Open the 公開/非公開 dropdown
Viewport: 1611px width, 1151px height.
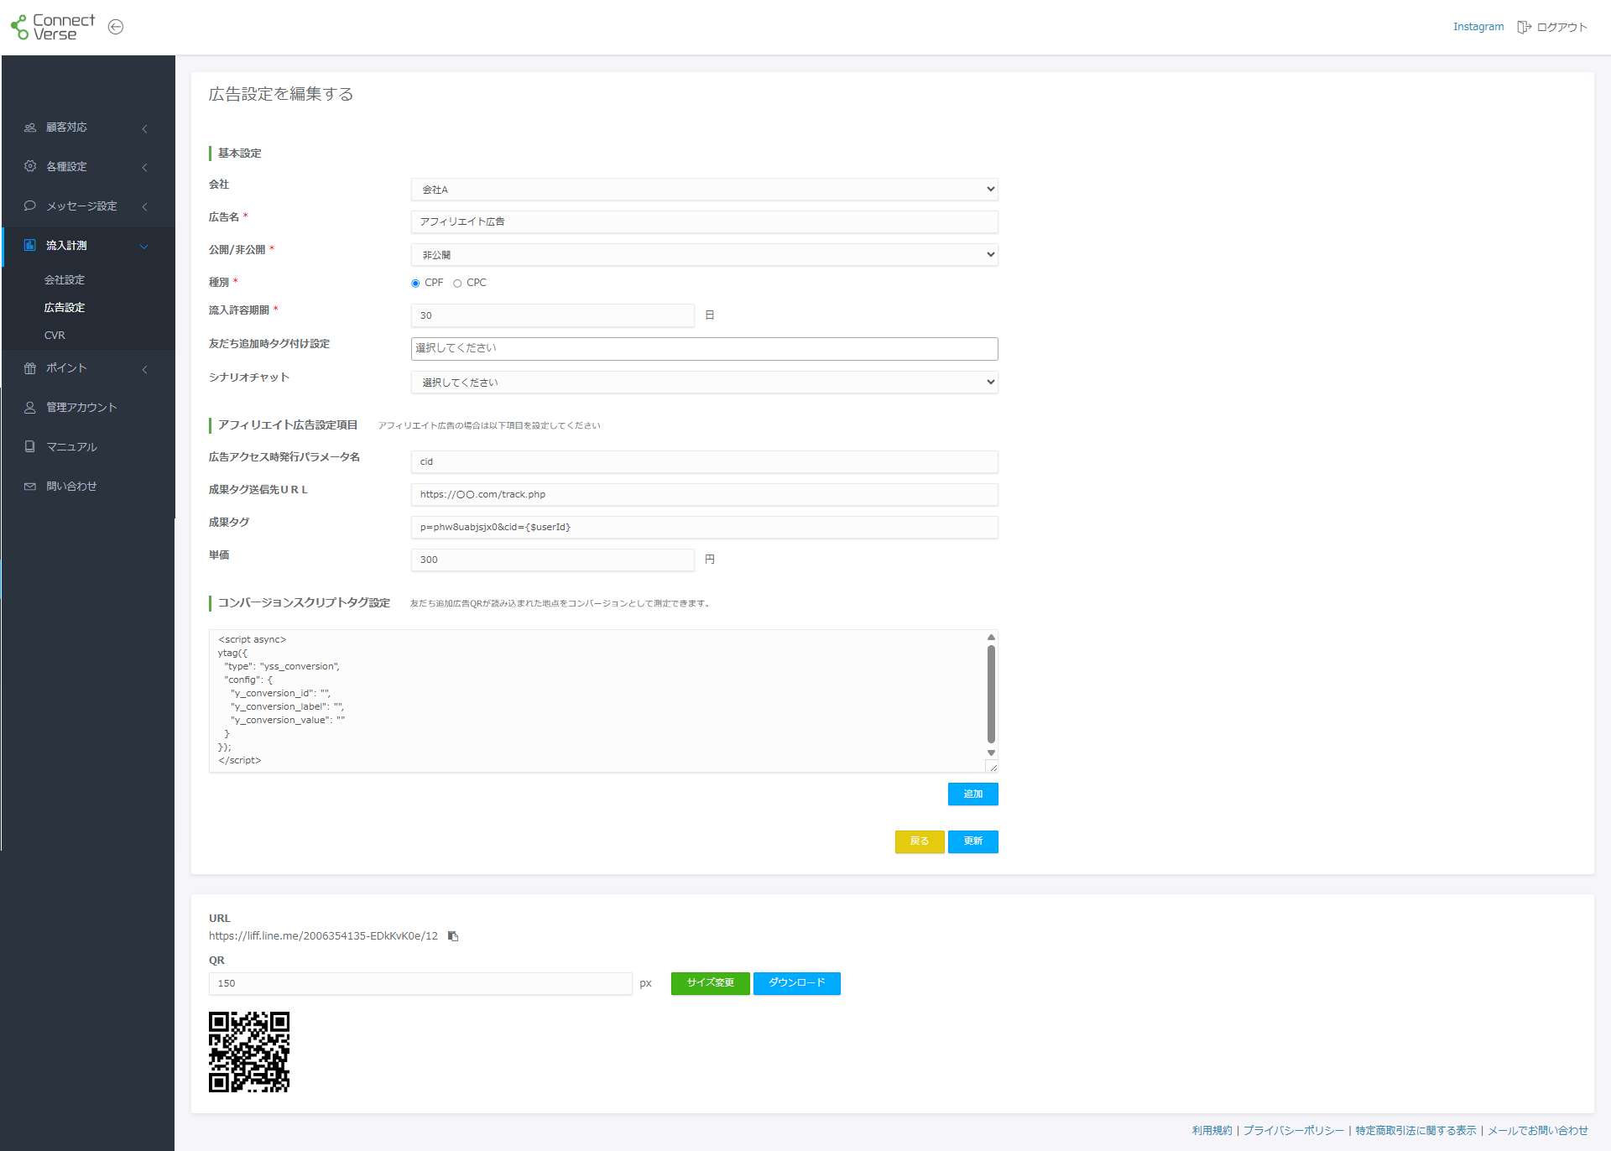click(704, 255)
